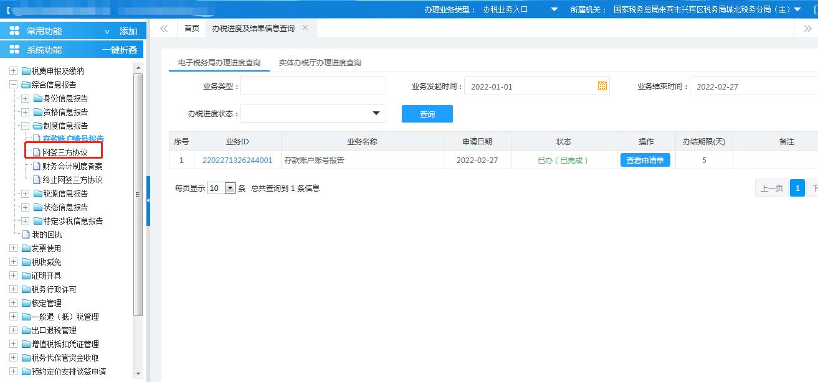Click the >> tab scroll icon
The width and height of the screenshot is (818, 382).
click(x=807, y=28)
